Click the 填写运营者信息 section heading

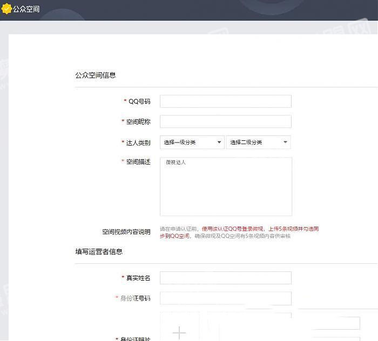(x=99, y=251)
